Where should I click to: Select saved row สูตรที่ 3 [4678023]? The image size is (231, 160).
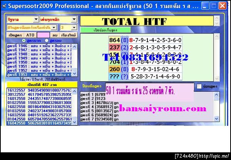pos(100,102)
